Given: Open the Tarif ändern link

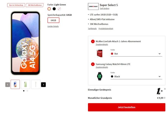Looking at the screenshot, I should tap(104, 8).
